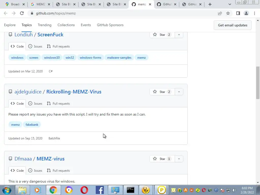Image resolution: width=260 pixels, height=195 pixels.
Task: Click the system tray volume icon
Action: 234,190
